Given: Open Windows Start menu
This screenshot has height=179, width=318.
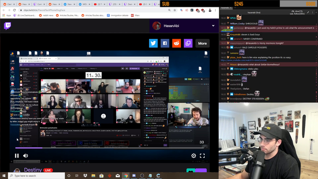Looking at the screenshot, I should pos(4,176).
